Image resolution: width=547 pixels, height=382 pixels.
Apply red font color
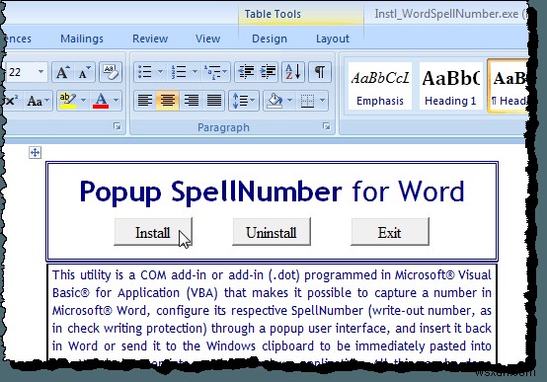coord(101,101)
